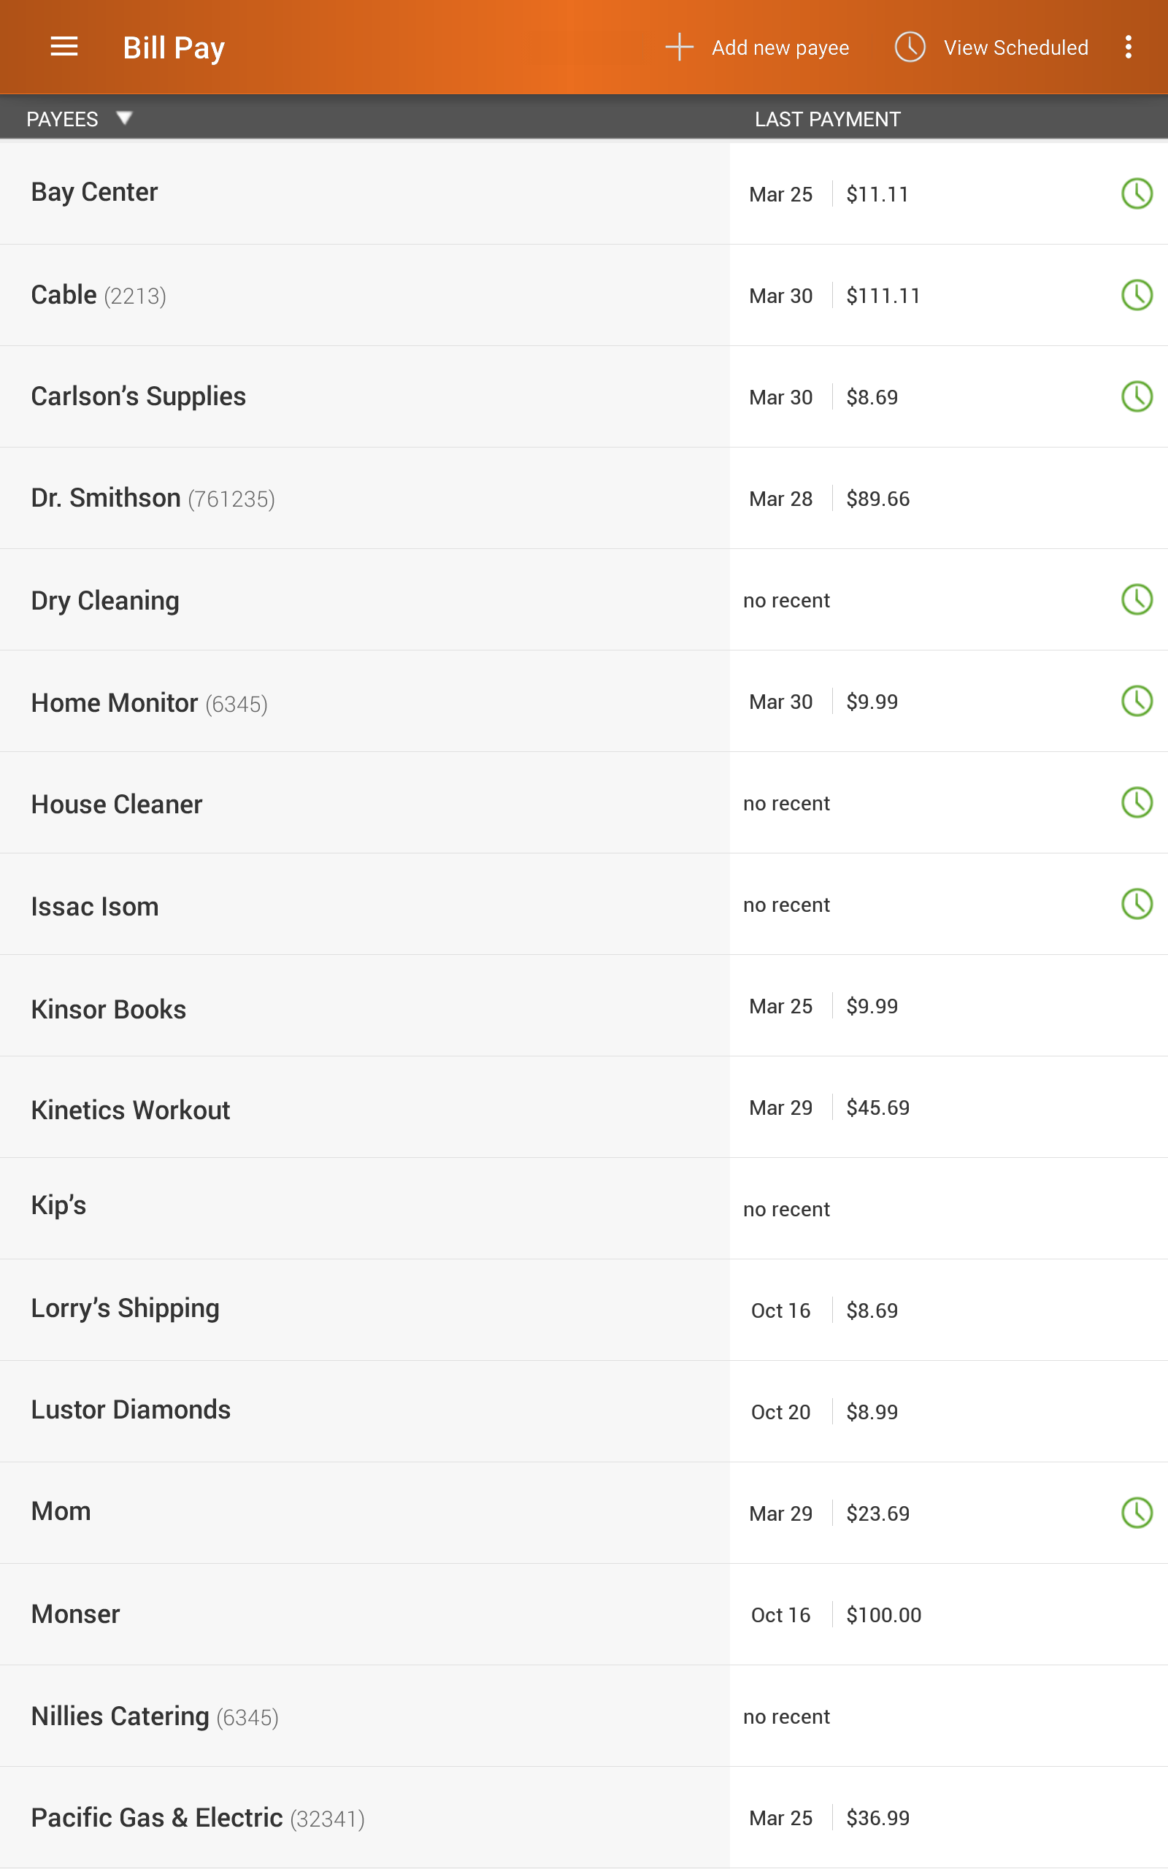Image resolution: width=1168 pixels, height=1869 pixels.
Task: Tap scheduled clock icon for Mom
Action: tap(1137, 1513)
